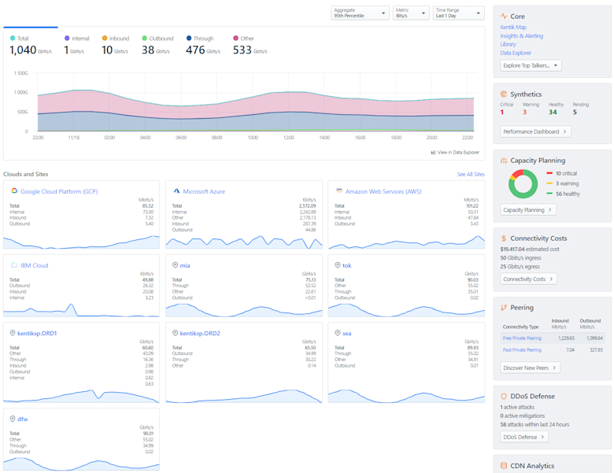The height and width of the screenshot is (473, 614).
Task: Open the Time Range Last 1 Day dropdown
Action: pos(459,13)
